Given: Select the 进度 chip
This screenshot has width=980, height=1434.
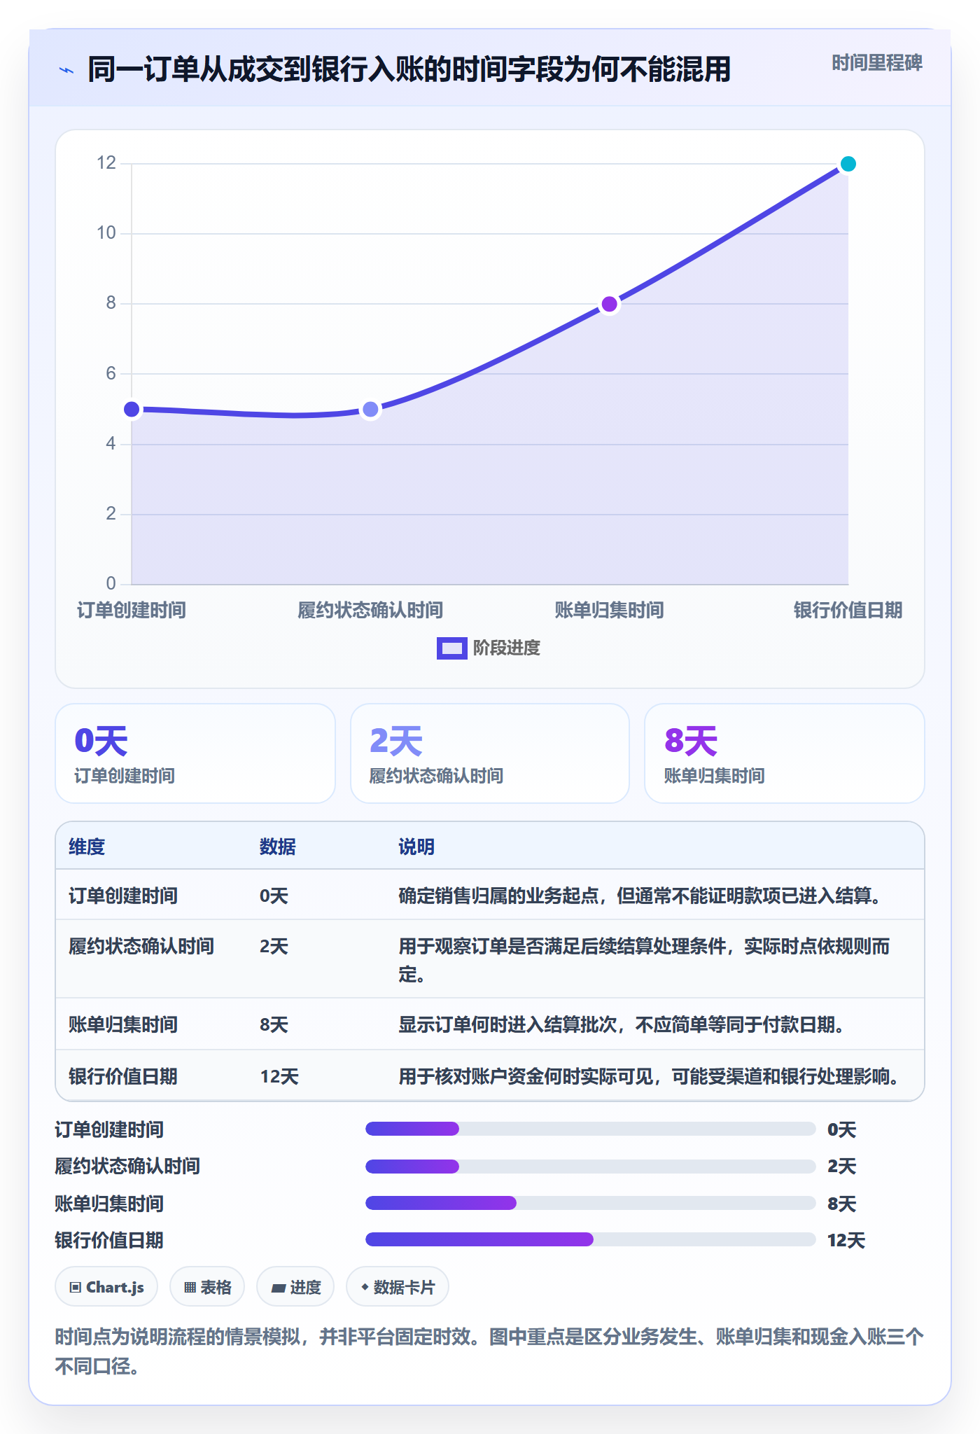Looking at the screenshot, I should (295, 1287).
